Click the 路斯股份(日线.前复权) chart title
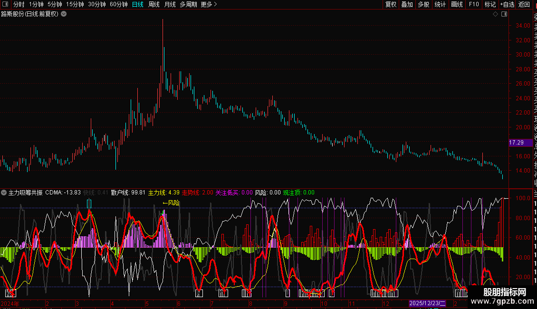Image resolution: width=537 pixels, height=309 pixels. click(x=30, y=14)
